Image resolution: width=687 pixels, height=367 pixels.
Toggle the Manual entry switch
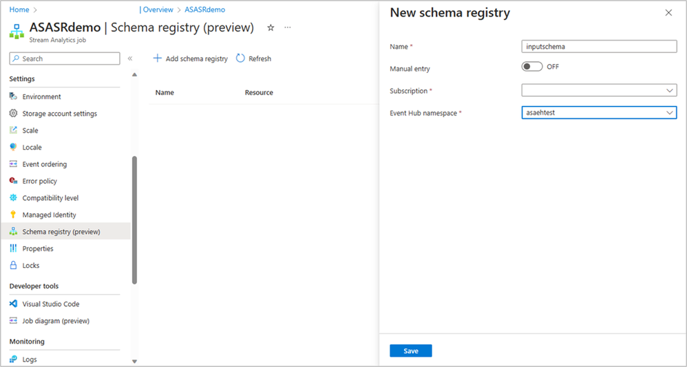tap(532, 67)
